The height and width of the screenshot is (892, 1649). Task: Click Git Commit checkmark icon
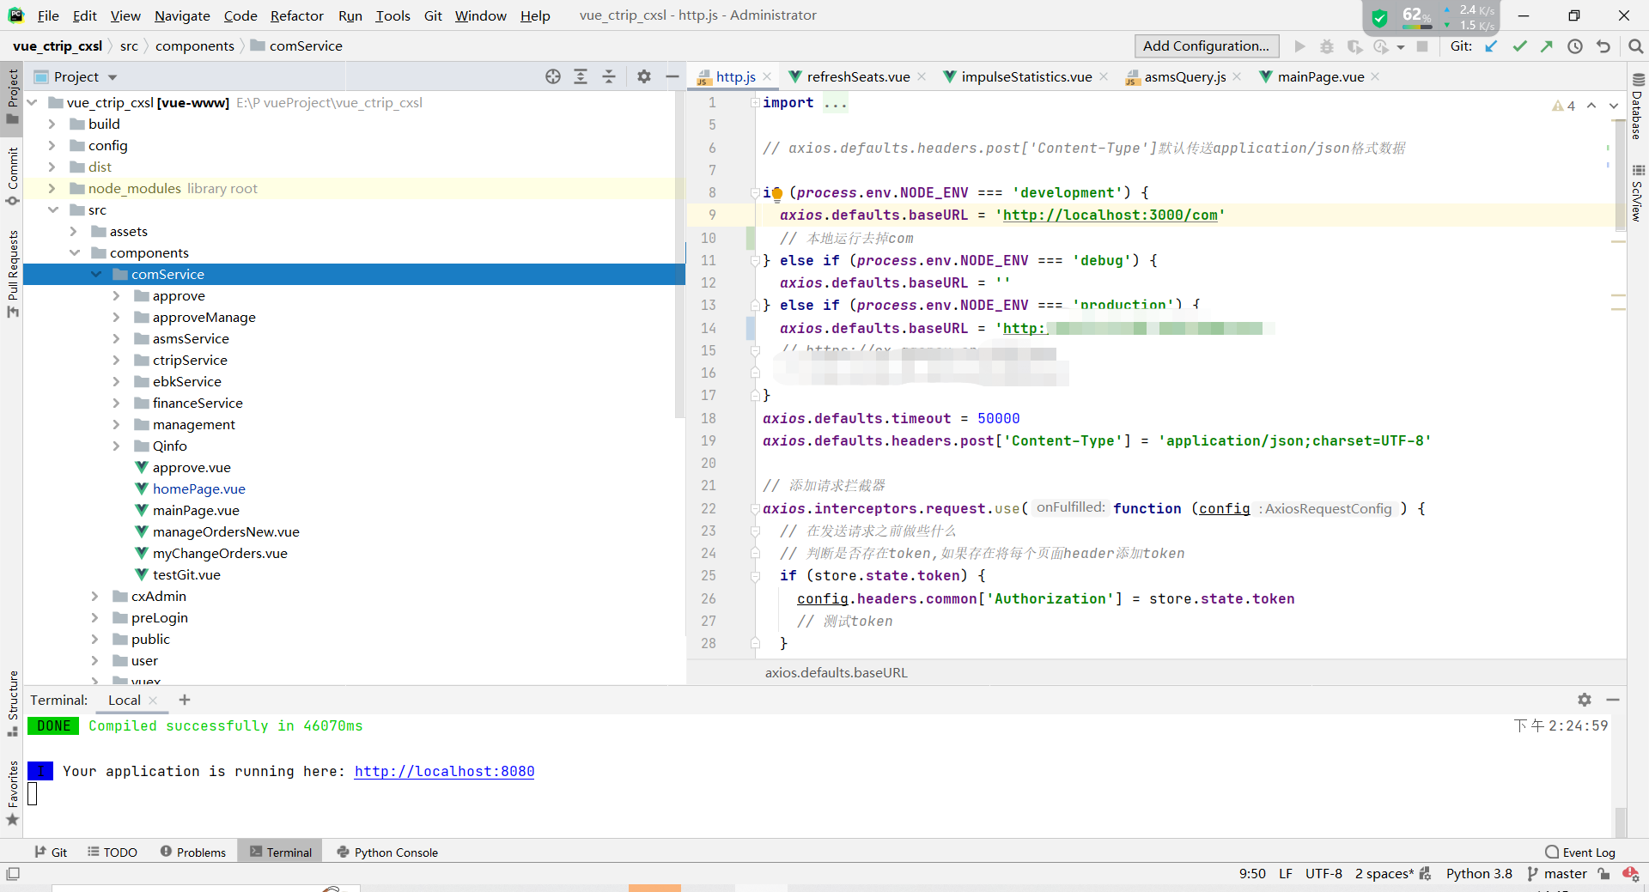(1519, 46)
